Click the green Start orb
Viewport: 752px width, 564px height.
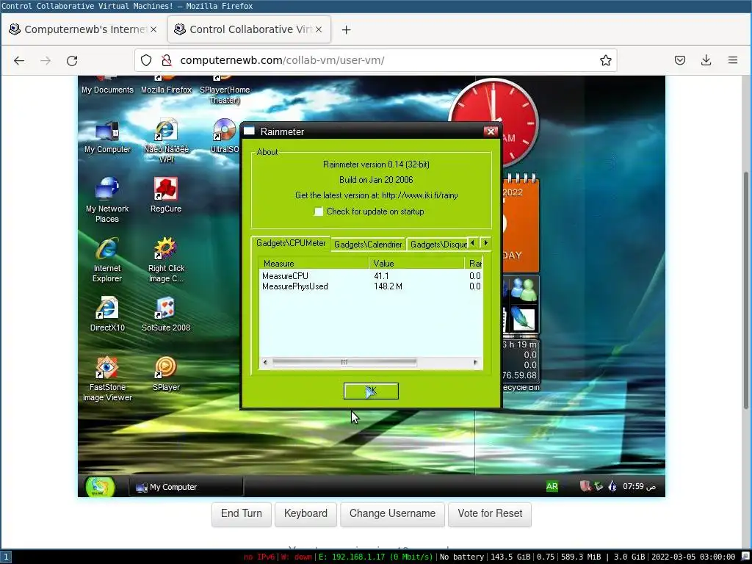[x=100, y=486]
